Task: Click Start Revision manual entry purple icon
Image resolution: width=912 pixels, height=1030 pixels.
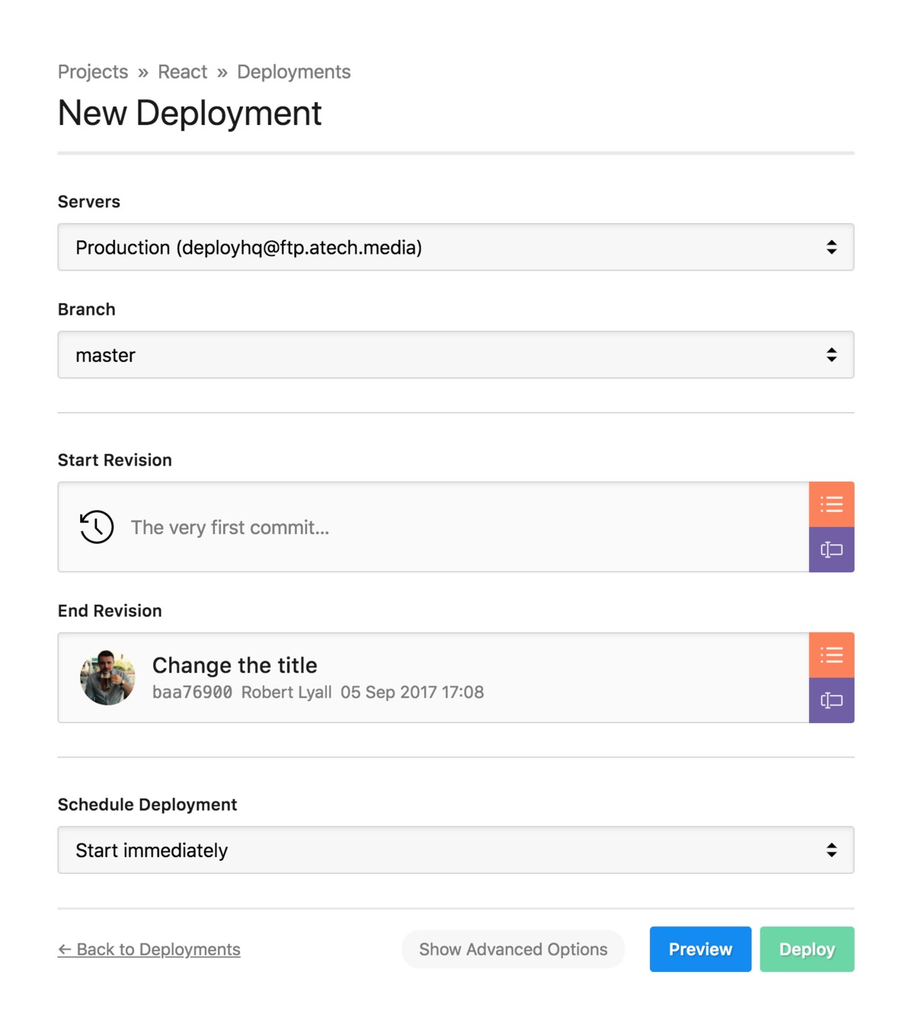Action: point(831,550)
